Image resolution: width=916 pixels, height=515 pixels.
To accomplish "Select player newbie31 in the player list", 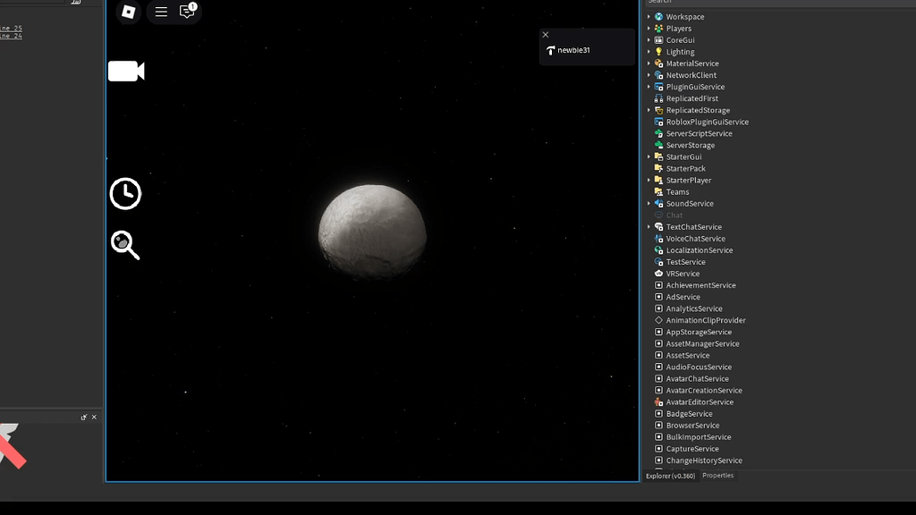I will click(x=573, y=51).
